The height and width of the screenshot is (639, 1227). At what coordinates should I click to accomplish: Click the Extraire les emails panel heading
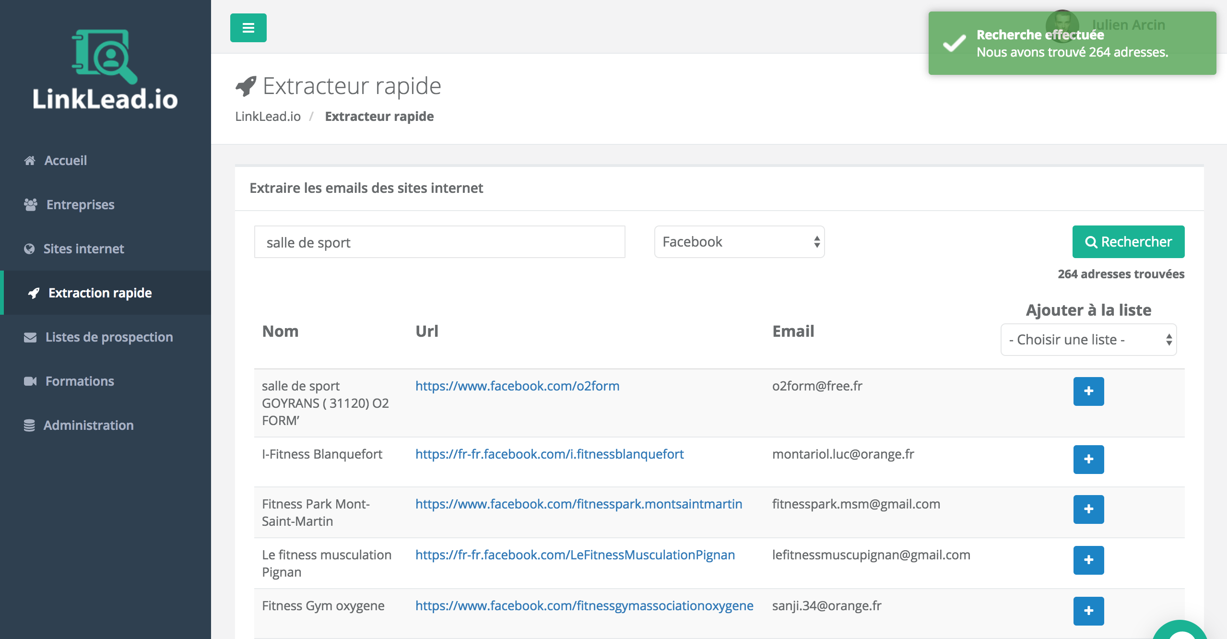click(x=366, y=188)
